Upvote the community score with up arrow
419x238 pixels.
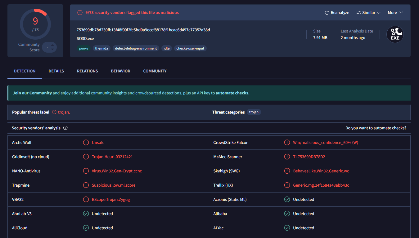pyautogui.click(x=52, y=45)
